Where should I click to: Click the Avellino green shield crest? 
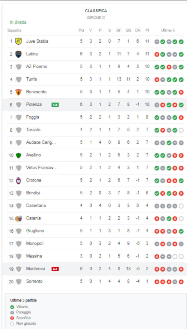tap(18, 155)
